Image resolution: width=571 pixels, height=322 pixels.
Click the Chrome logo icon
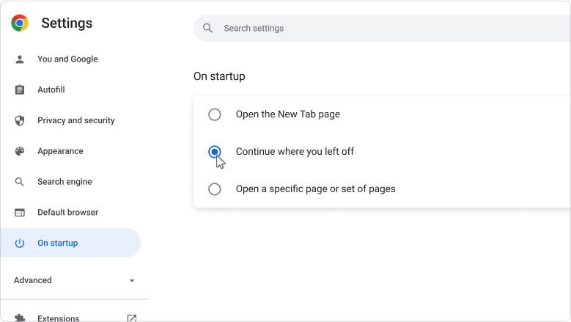coord(20,23)
